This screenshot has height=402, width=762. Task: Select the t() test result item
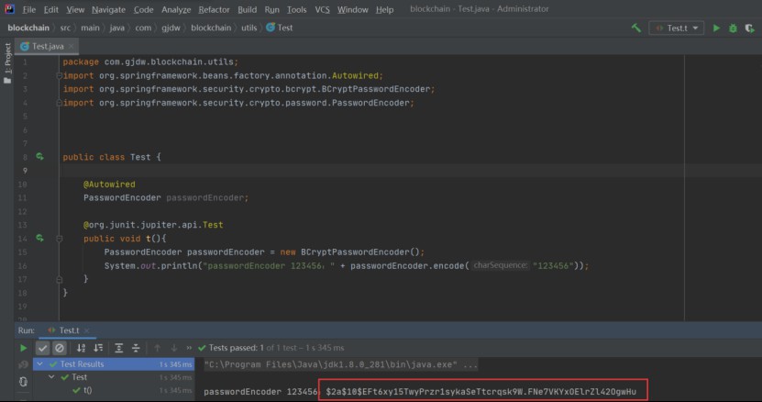(87, 391)
